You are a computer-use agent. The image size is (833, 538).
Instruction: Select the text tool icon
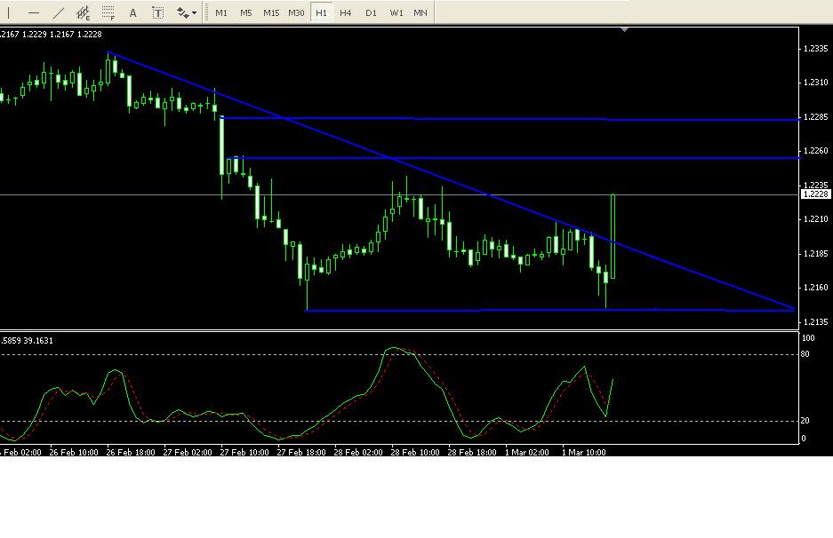133,12
